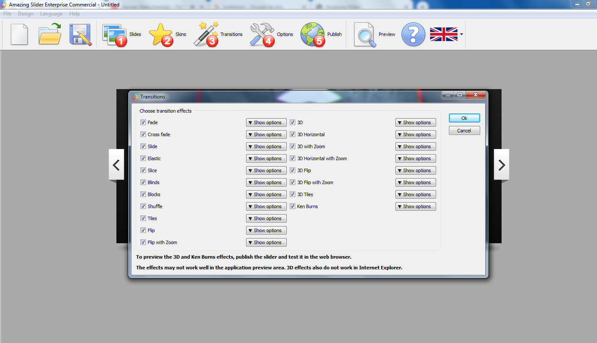Open step 3 Transitions wand icon

(206, 34)
